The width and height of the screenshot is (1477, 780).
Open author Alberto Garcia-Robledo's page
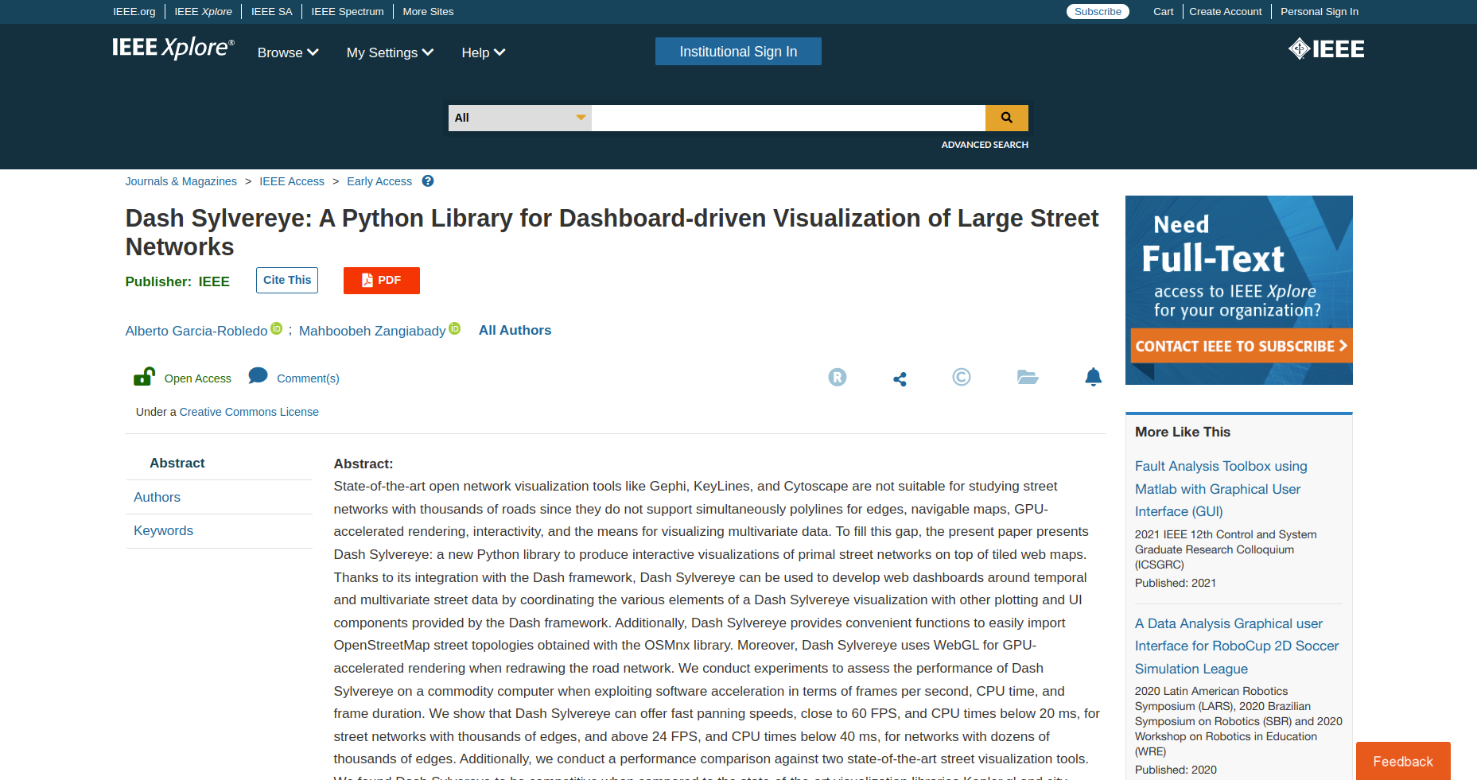click(196, 331)
